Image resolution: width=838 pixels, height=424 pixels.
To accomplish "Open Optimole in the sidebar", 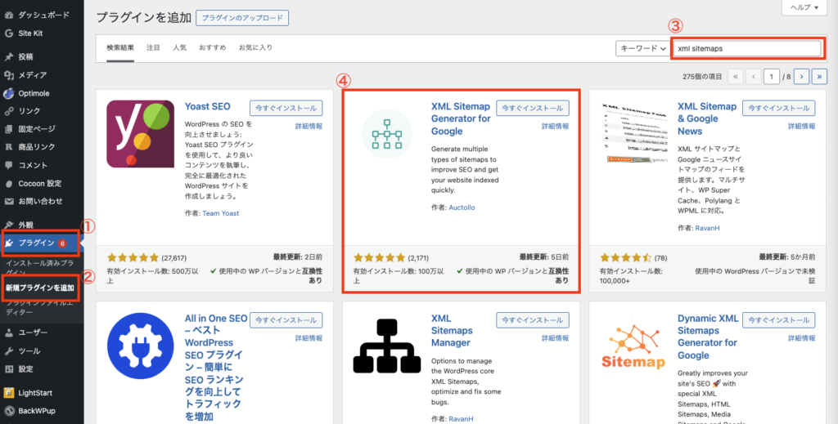I will click(x=38, y=93).
